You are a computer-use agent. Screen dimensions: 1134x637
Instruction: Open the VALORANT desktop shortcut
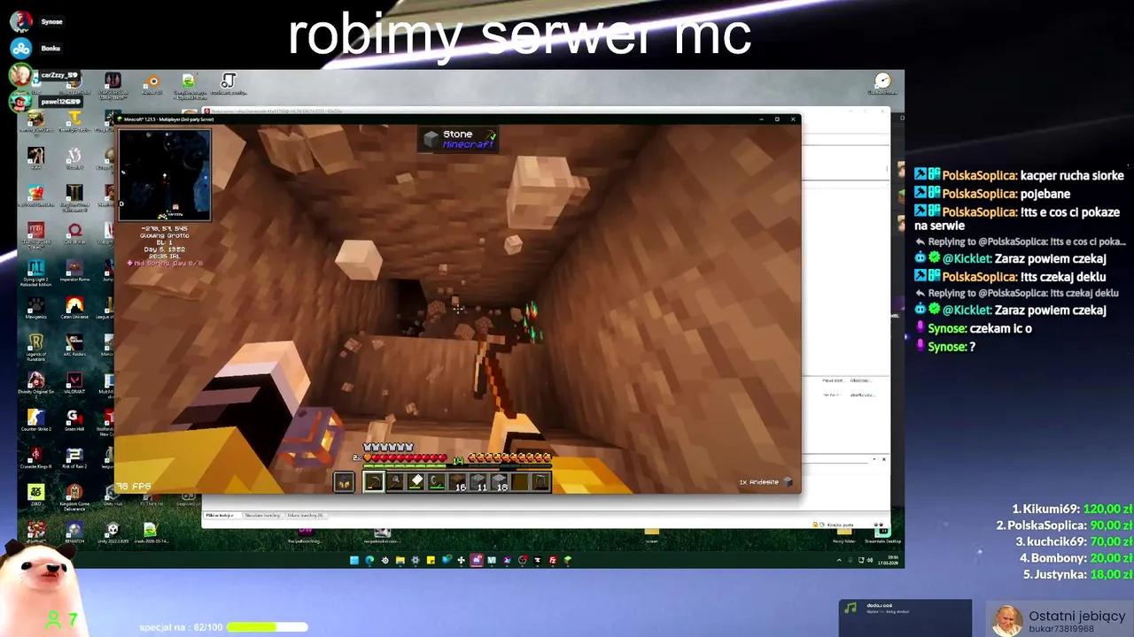[74, 382]
